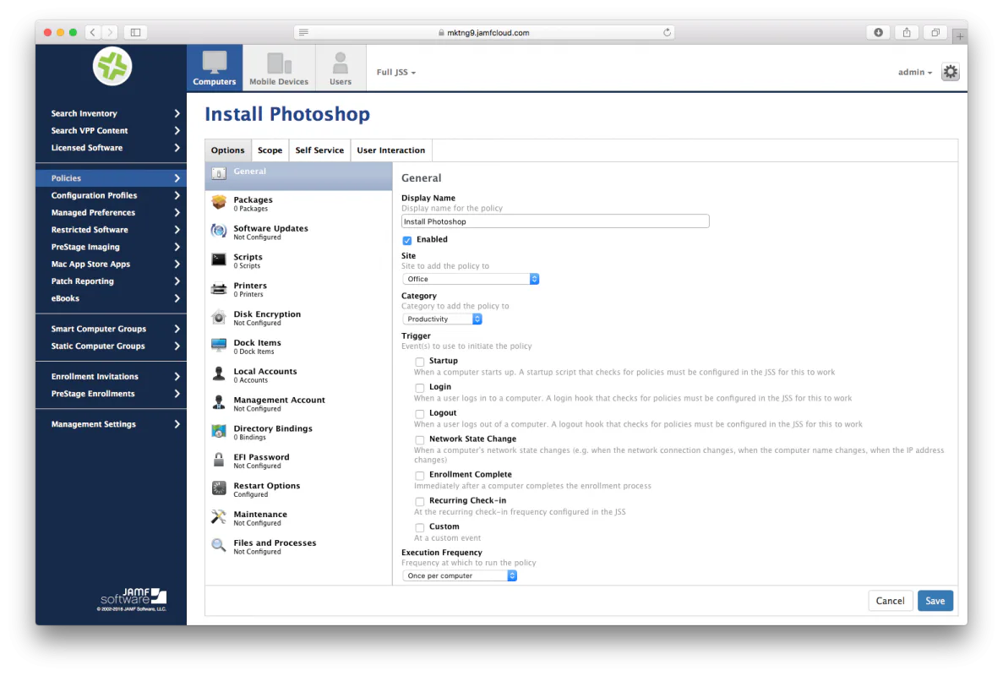Click the Safari address bar
Image resolution: width=1003 pixels, height=676 pixels.
[x=484, y=32]
